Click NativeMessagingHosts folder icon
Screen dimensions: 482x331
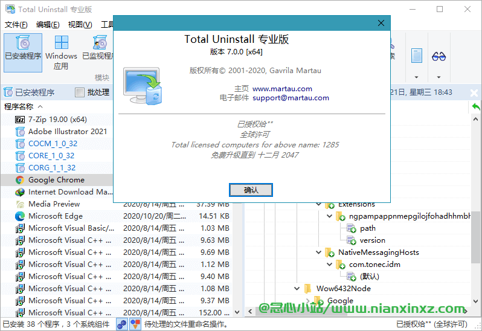click(330, 252)
